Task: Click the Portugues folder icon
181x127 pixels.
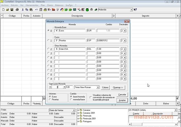Action: (x=81, y=121)
